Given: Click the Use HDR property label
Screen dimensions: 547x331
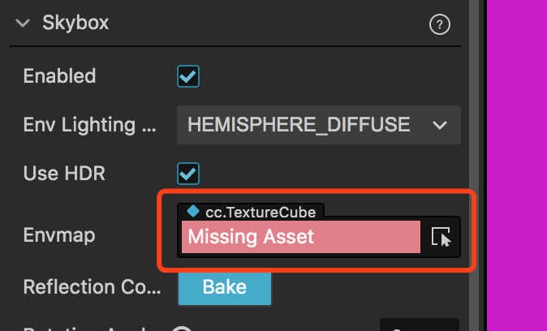Looking at the screenshot, I should [x=64, y=173].
